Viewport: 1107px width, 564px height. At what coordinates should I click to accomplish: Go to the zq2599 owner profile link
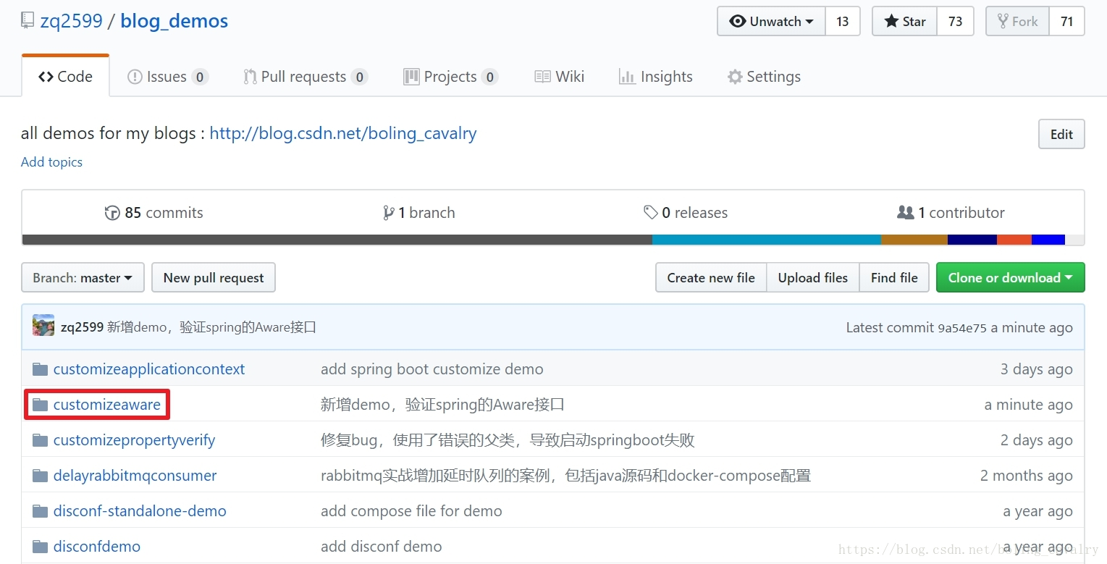(71, 21)
